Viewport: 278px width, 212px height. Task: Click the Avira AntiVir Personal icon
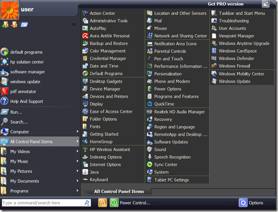(x=85, y=36)
